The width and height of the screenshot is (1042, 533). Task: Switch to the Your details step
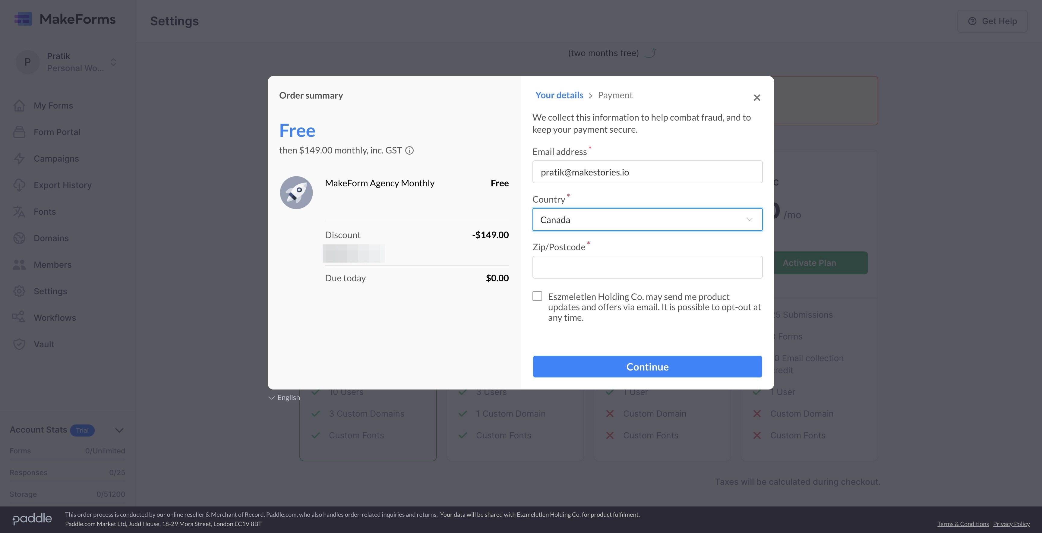(559, 95)
